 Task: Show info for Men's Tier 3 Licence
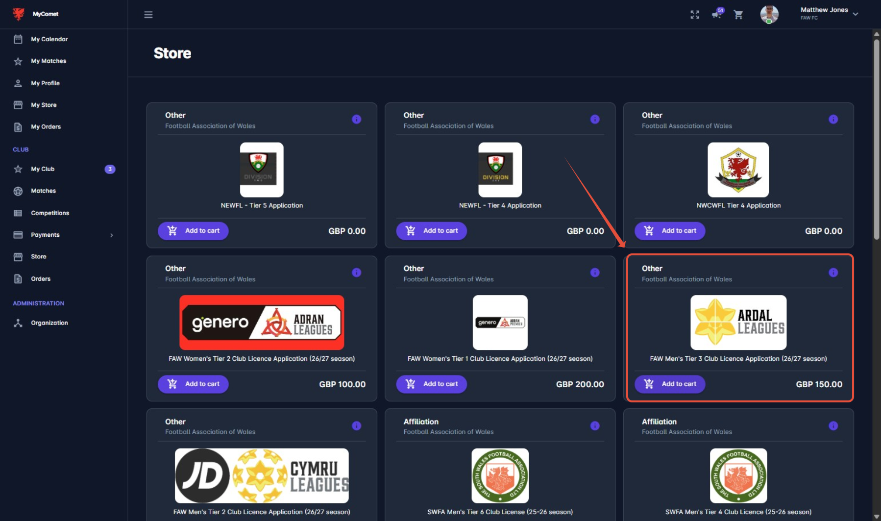click(833, 273)
